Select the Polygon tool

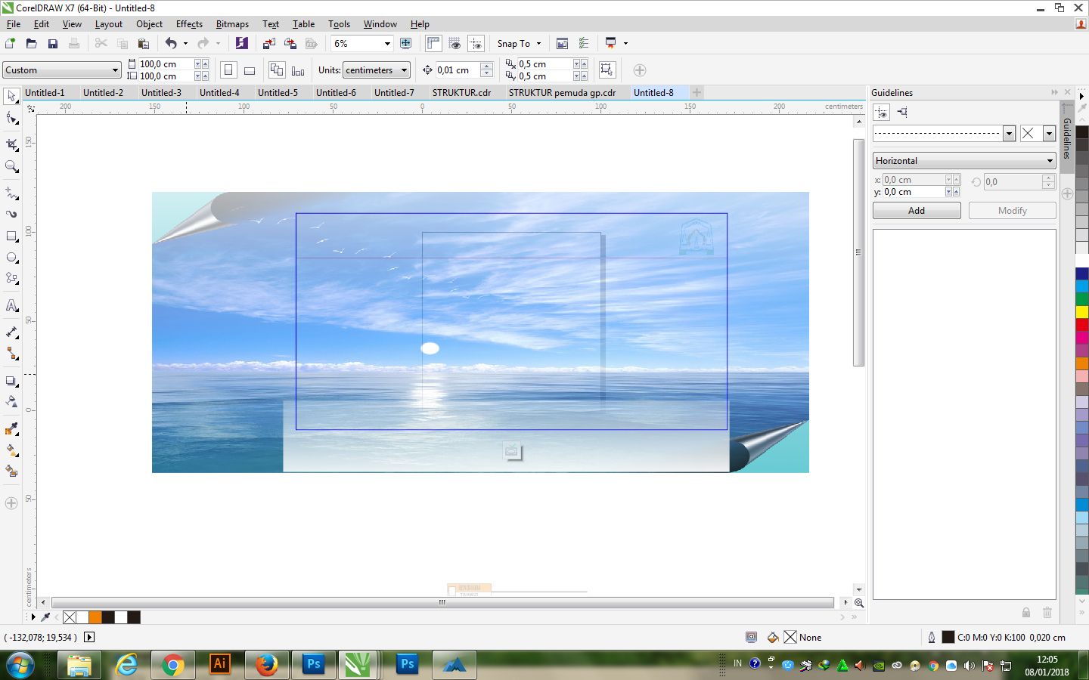click(11, 278)
